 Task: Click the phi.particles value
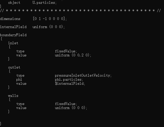click(x=69, y=79)
